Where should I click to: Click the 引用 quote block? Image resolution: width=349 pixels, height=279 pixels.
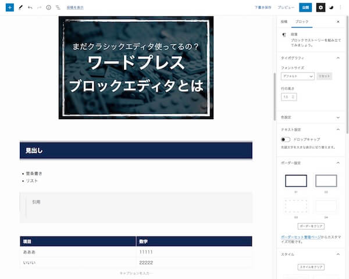pos(136,208)
